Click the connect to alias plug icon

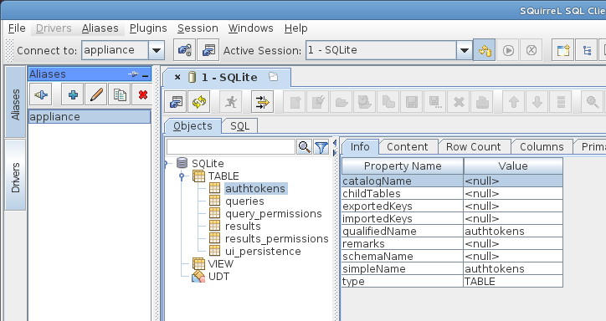coord(40,94)
